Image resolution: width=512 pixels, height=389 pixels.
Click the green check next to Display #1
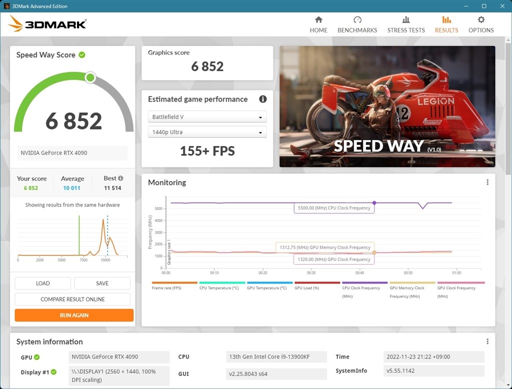(53, 372)
